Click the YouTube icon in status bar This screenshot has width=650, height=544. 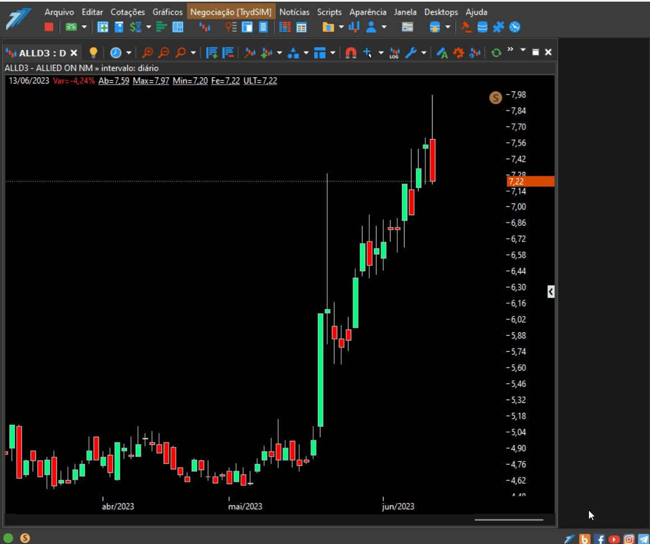click(x=614, y=539)
